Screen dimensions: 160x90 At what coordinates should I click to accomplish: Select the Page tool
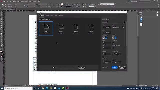(2, 15)
